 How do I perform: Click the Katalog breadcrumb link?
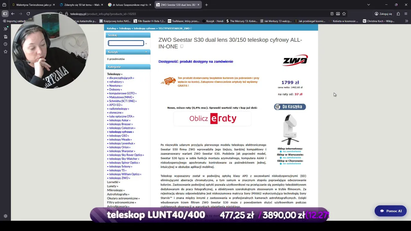pyautogui.click(x=111, y=29)
